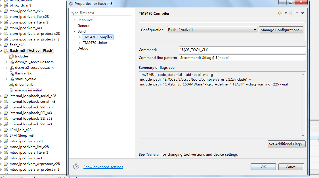
Task: Click Set Additional Flags button
Action: click(x=287, y=144)
